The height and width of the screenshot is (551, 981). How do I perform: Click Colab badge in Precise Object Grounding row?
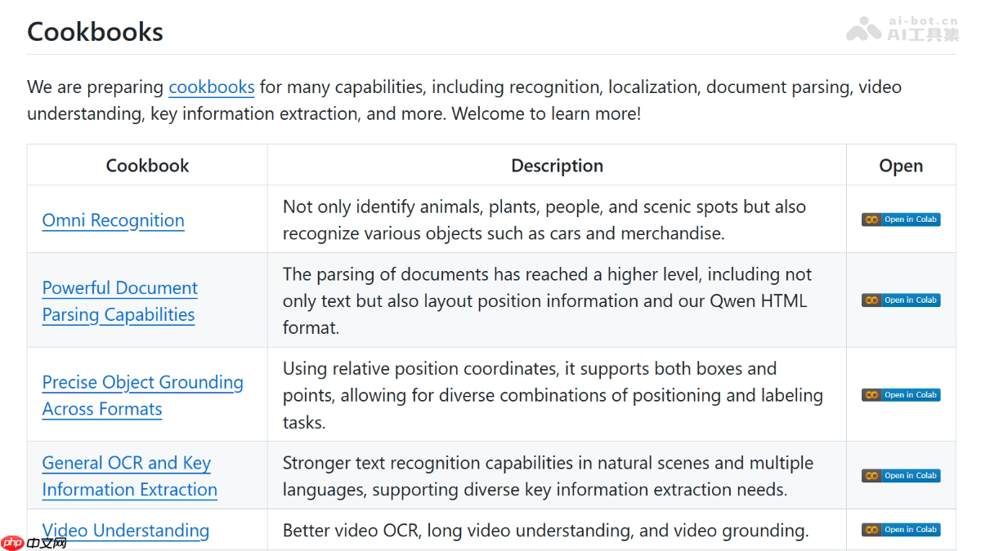(x=901, y=395)
